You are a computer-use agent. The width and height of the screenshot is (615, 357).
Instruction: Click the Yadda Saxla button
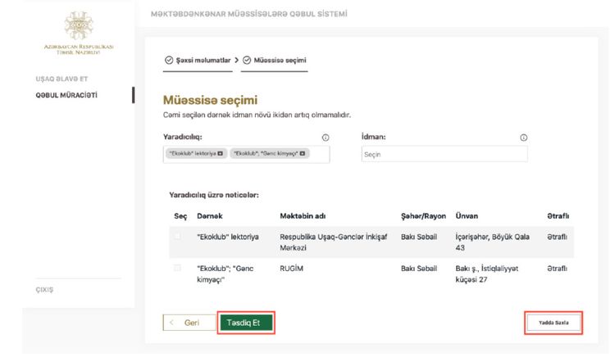pyautogui.click(x=553, y=323)
